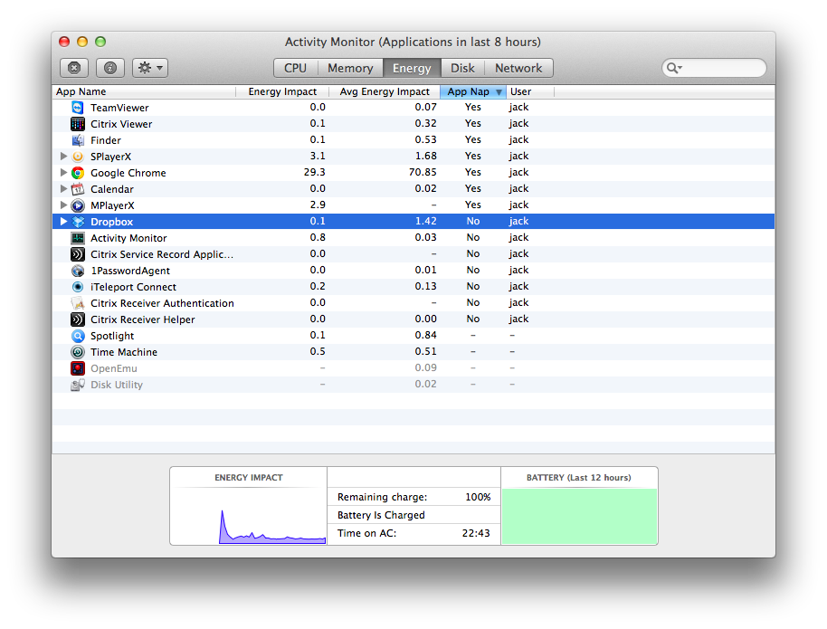
Task: Click the Activity Monitor row icon
Action: tap(78, 238)
